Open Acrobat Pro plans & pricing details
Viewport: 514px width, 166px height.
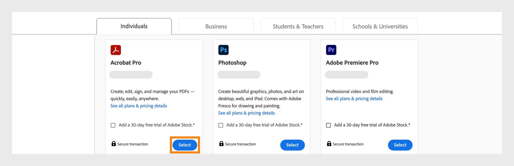click(x=139, y=106)
